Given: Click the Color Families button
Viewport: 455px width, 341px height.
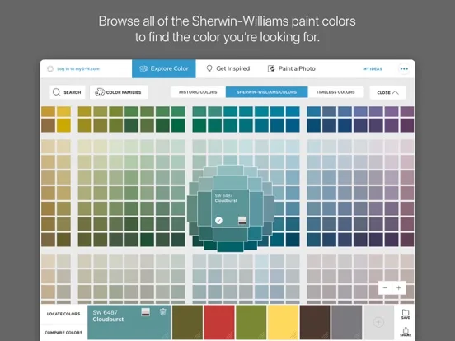Looking at the screenshot, I should tap(119, 92).
